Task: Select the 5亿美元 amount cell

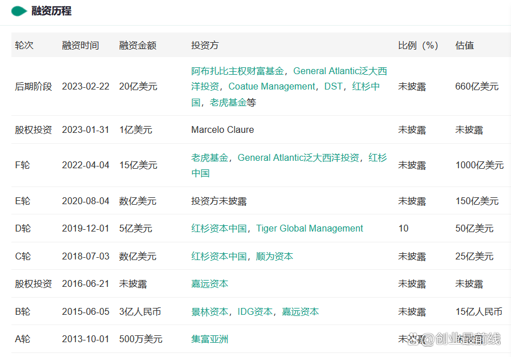Action: 136,228
